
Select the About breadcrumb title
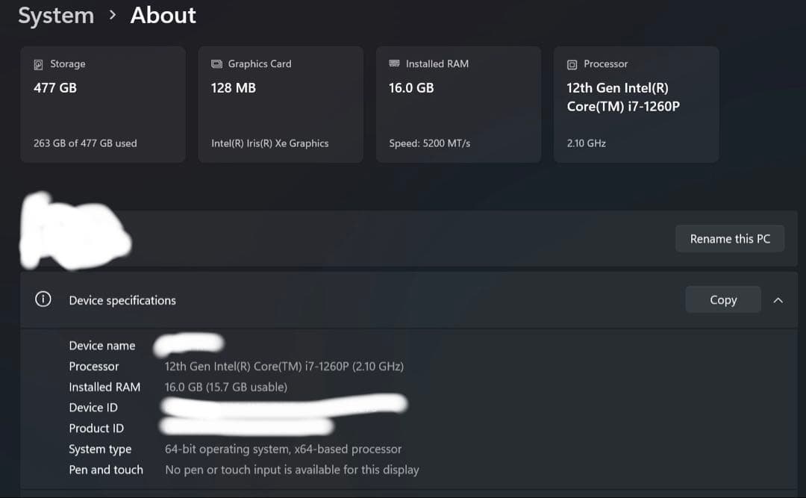pos(163,16)
